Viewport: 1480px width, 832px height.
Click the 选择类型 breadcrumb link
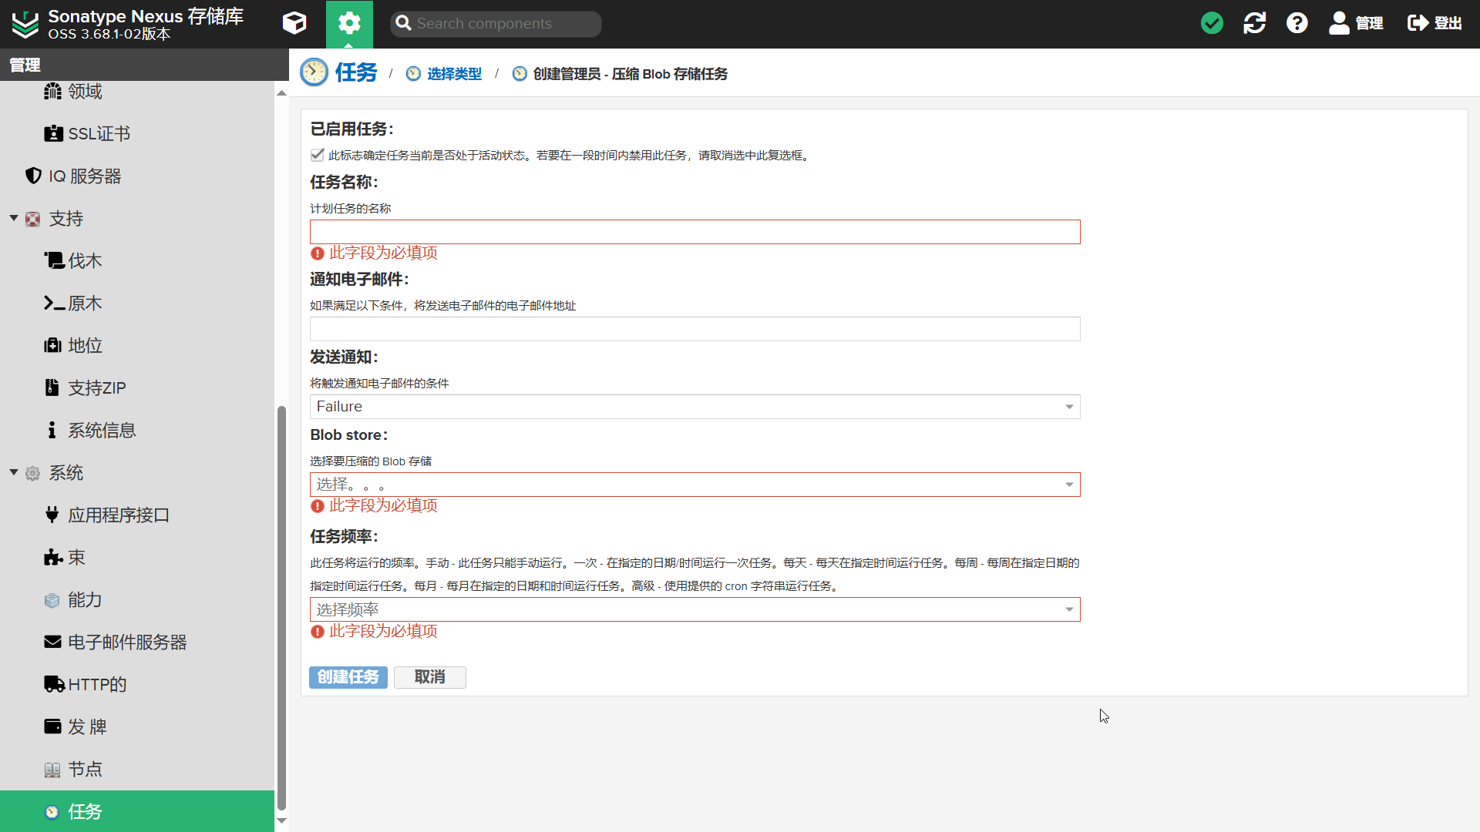[x=453, y=74]
